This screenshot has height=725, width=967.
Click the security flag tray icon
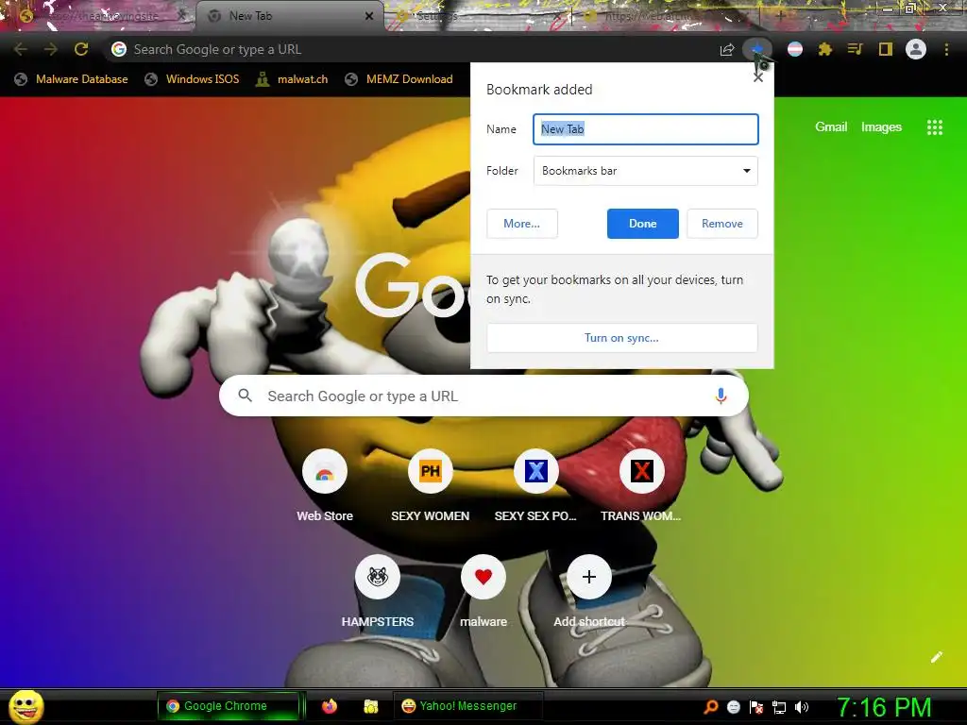coord(756,707)
